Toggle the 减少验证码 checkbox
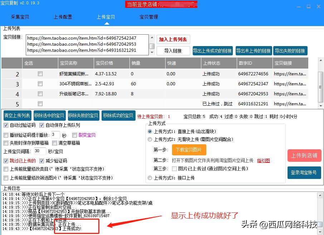 (x=42, y=161)
